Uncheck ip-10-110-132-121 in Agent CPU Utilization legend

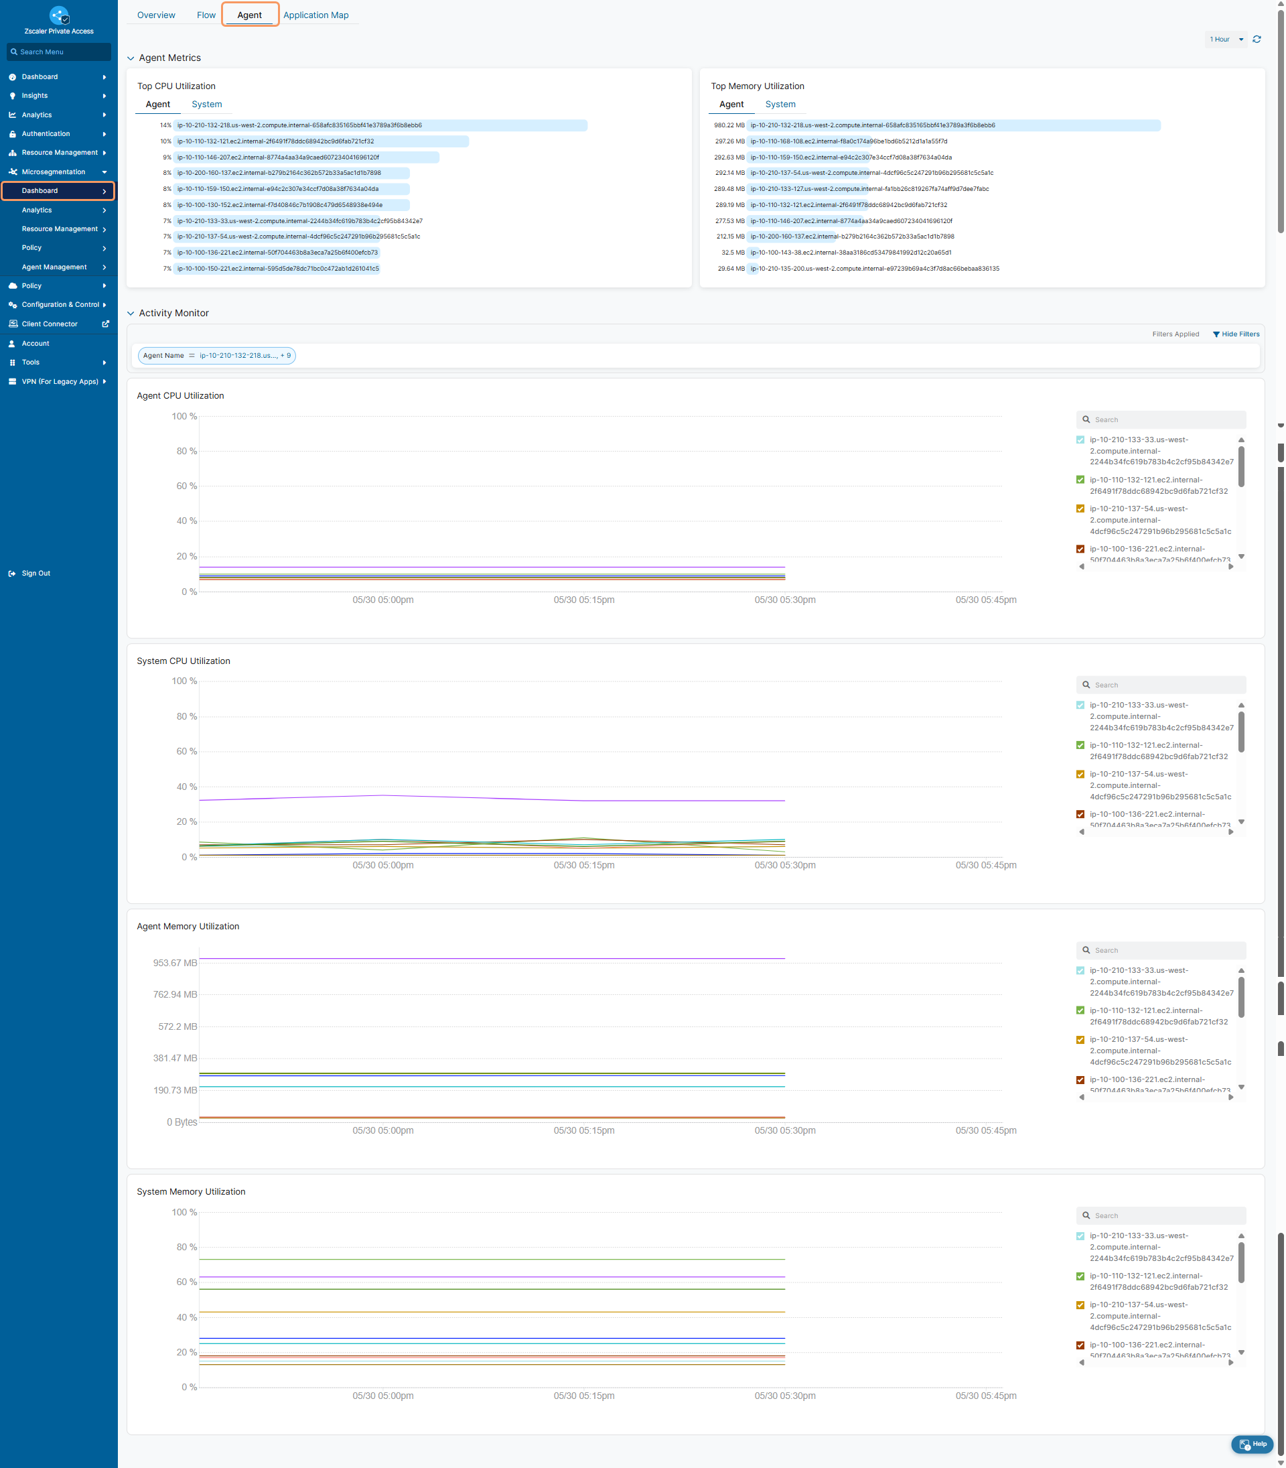pos(1080,480)
